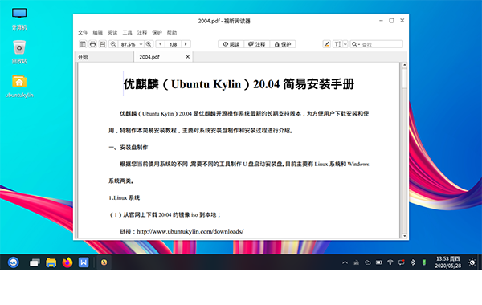The width and height of the screenshot is (482, 305).
Task: Select the highlighter pen tool
Action: pos(327,44)
